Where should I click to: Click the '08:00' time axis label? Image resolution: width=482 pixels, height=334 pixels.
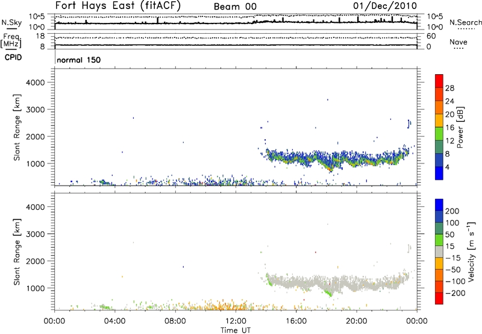175,321
